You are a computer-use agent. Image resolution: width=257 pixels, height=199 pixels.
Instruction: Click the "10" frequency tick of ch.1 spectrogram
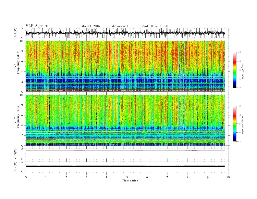(22, 41)
